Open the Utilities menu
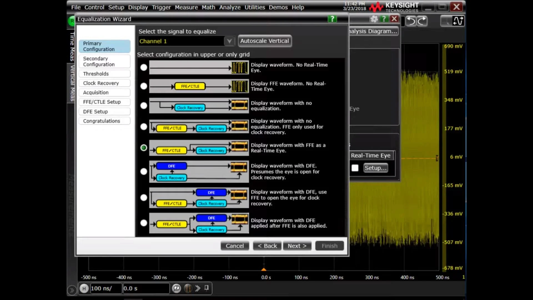Image resolution: width=533 pixels, height=300 pixels. [x=255, y=7]
